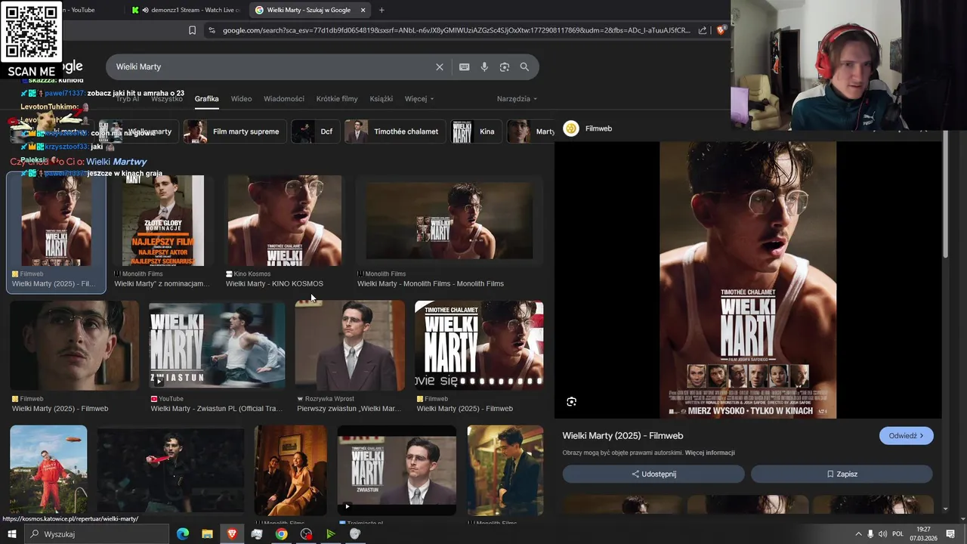Select the Kina filter chip
Screen dimensions: 967x544
click(x=476, y=131)
